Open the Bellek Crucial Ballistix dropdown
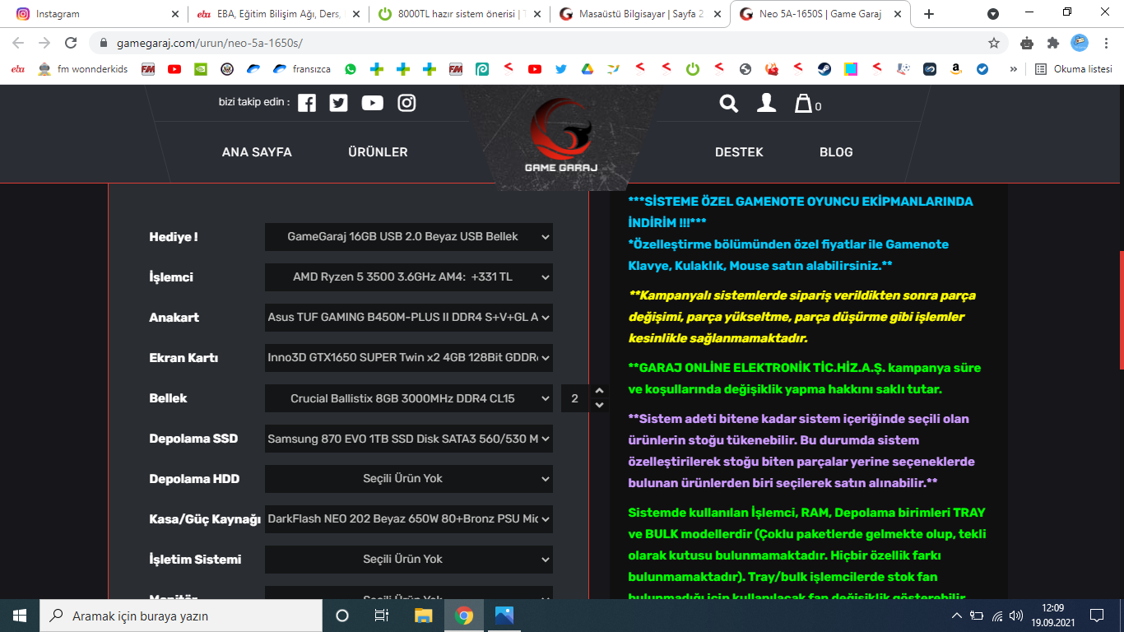The image size is (1124, 632). pyautogui.click(x=409, y=398)
